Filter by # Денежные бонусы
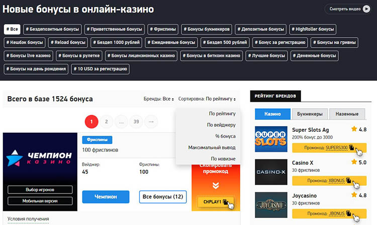 click(315, 56)
